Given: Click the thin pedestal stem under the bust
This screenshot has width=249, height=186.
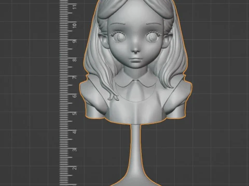Looking at the screenshot, I should tap(135, 148).
